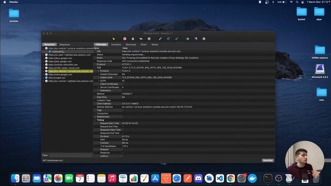
Task: Switch to Structure view
Action: click(x=50, y=44)
